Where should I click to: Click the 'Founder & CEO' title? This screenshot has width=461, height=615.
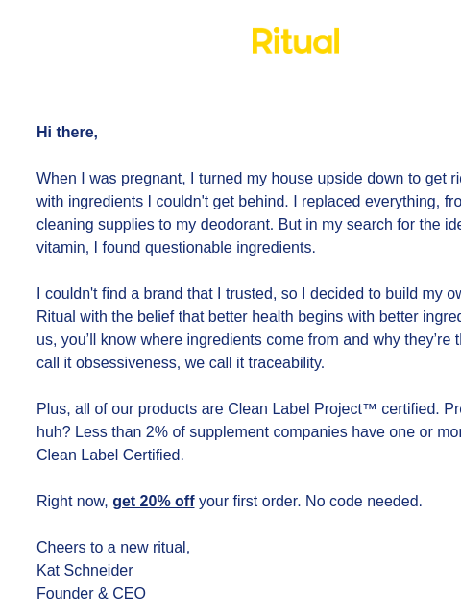[x=91, y=594]
